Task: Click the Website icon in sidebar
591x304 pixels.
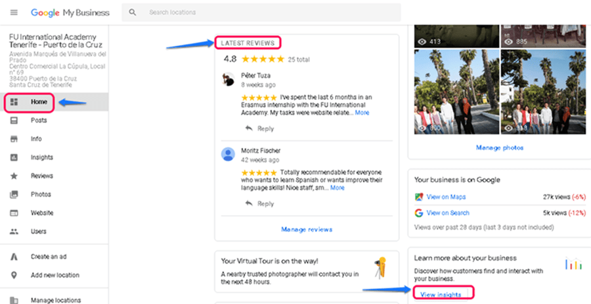Action: 14,213
